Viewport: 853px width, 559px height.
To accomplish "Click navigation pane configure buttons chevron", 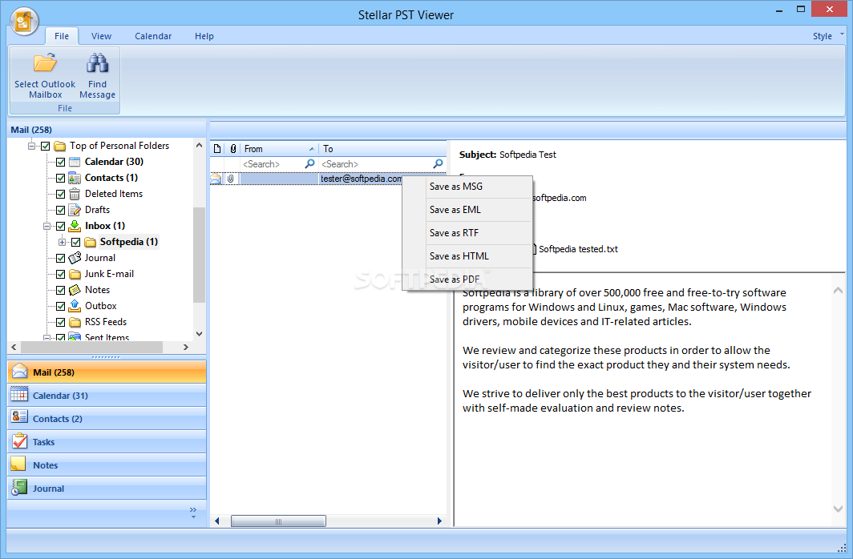I will pos(193,513).
